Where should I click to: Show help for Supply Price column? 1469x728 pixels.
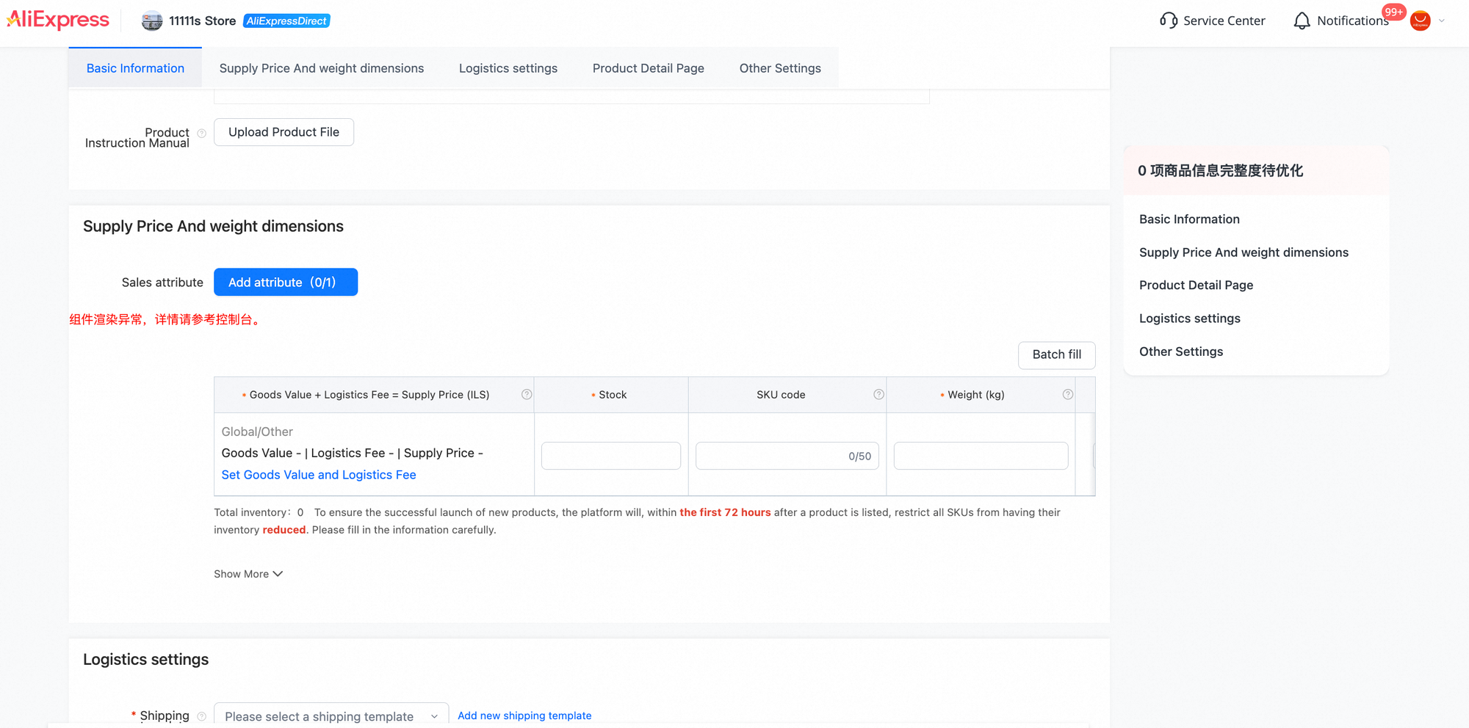click(x=527, y=394)
